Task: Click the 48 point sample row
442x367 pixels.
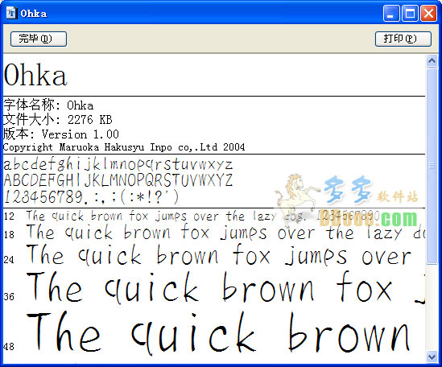Action: coord(206,332)
